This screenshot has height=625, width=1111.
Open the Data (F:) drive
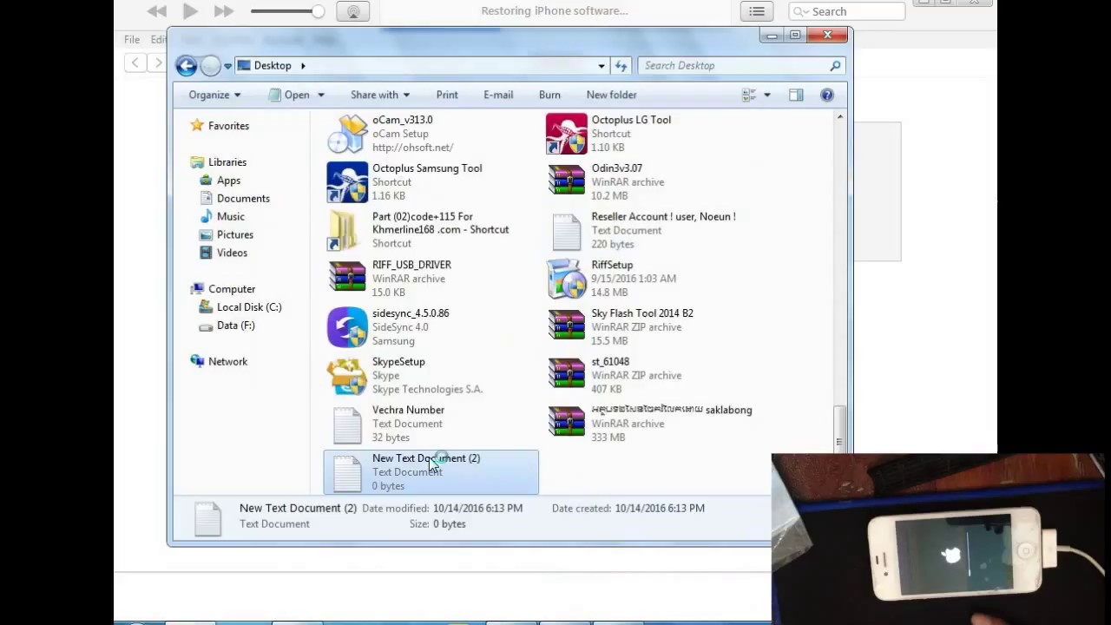click(x=235, y=326)
